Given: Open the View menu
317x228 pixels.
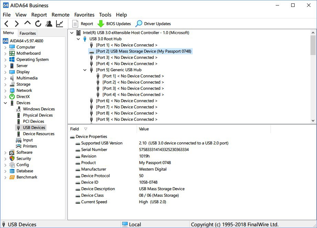Looking at the screenshot, I should 21,15.
